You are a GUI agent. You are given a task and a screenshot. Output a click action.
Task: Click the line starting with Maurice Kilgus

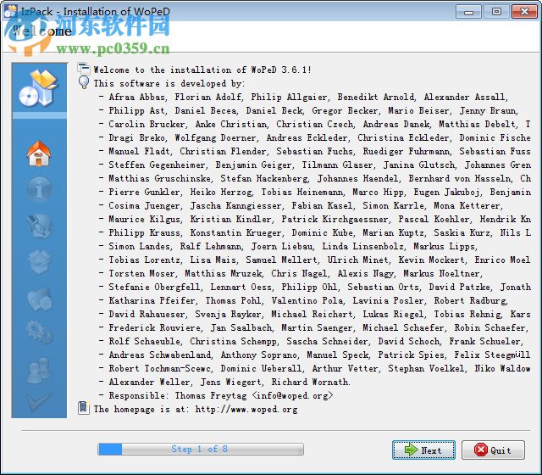[x=314, y=219]
